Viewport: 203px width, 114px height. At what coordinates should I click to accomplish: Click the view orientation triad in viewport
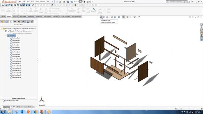(42, 99)
